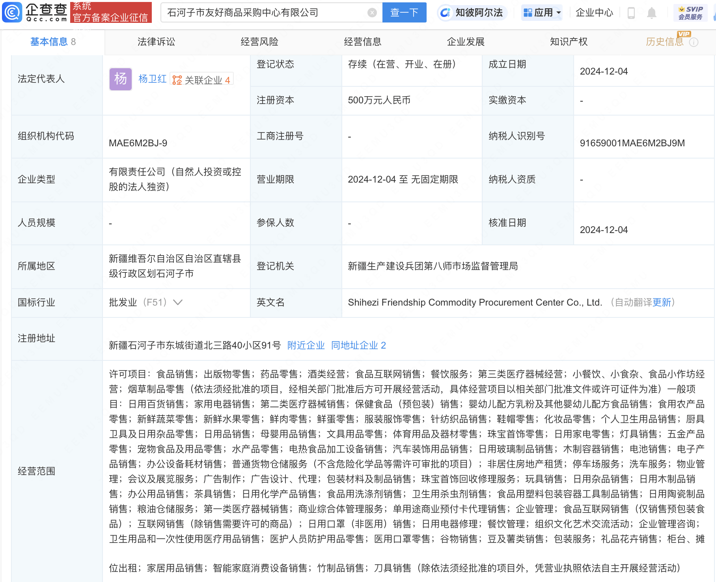Clear the search field with the X icon

pyautogui.click(x=372, y=13)
